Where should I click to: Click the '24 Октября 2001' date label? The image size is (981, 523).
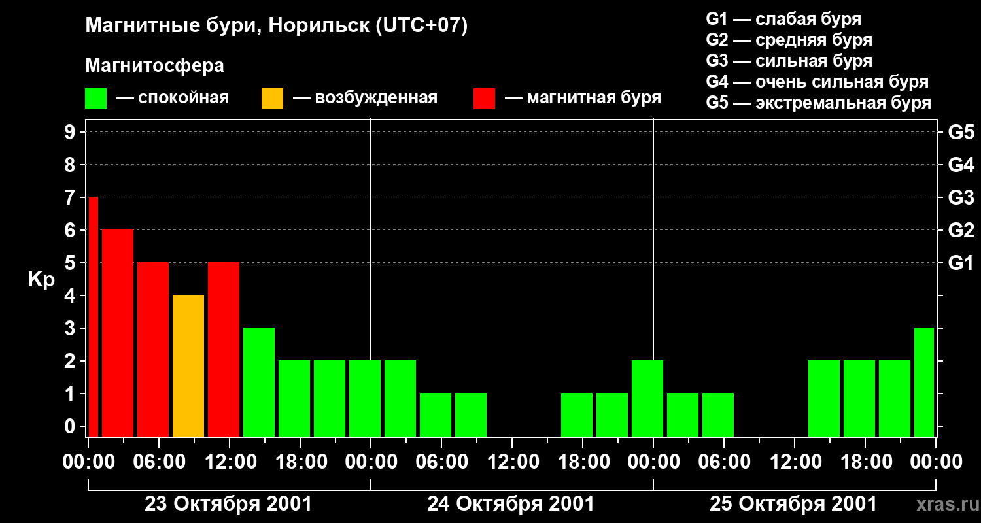click(511, 504)
